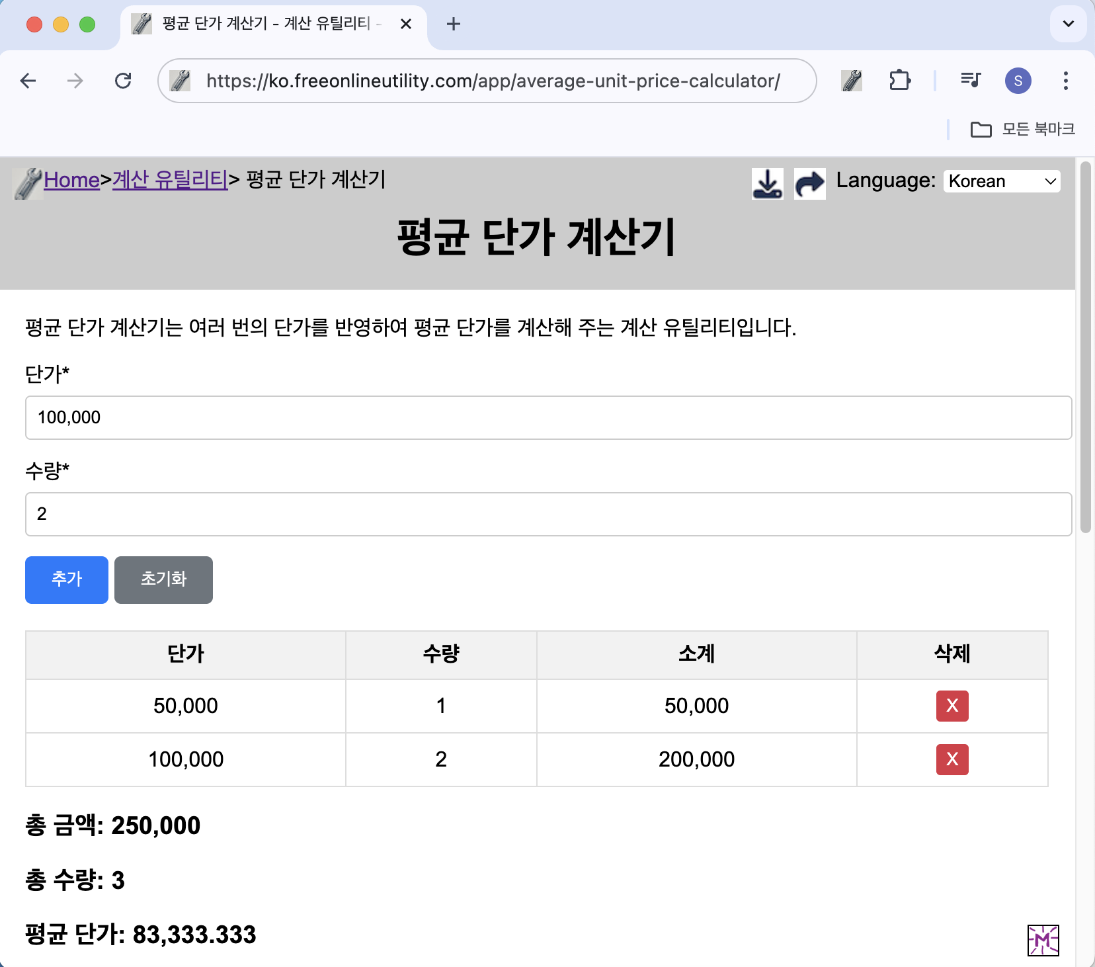Screen dimensions: 1095x967
Task: Click the blue 추가 button
Action: pos(67,579)
